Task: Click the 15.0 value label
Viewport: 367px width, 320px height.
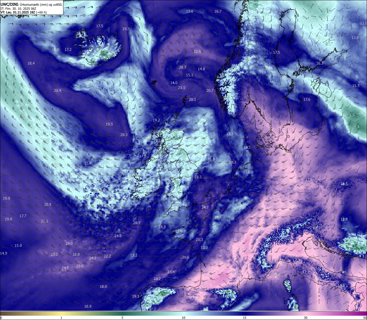Action: [18, 246]
